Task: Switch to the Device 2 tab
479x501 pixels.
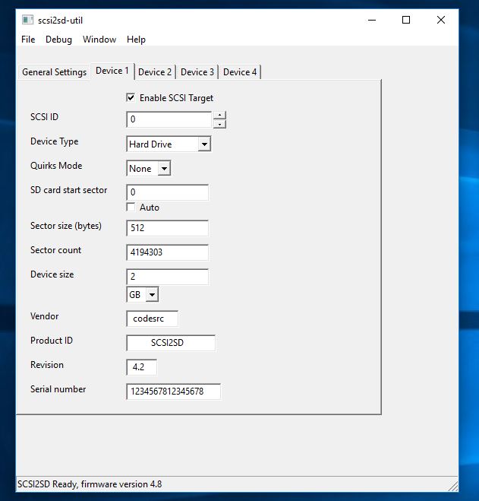Action: pos(155,72)
